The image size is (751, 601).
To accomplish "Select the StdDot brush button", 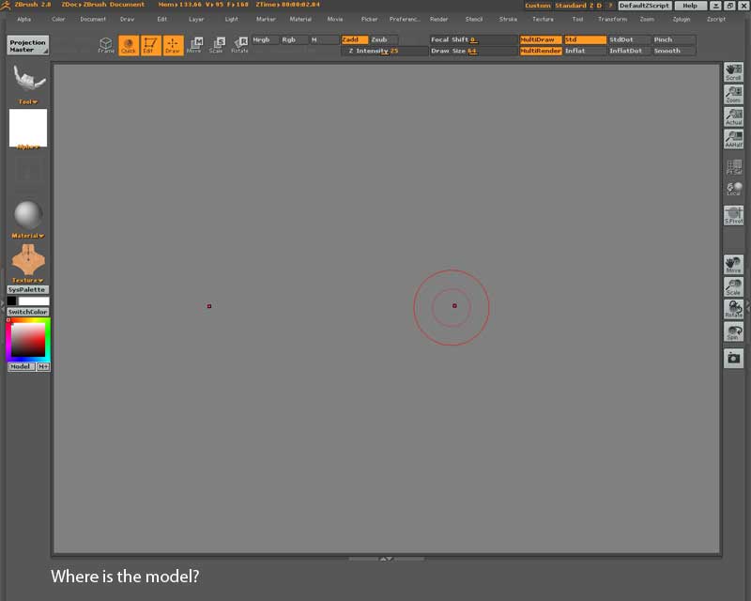I will (629, 39).
